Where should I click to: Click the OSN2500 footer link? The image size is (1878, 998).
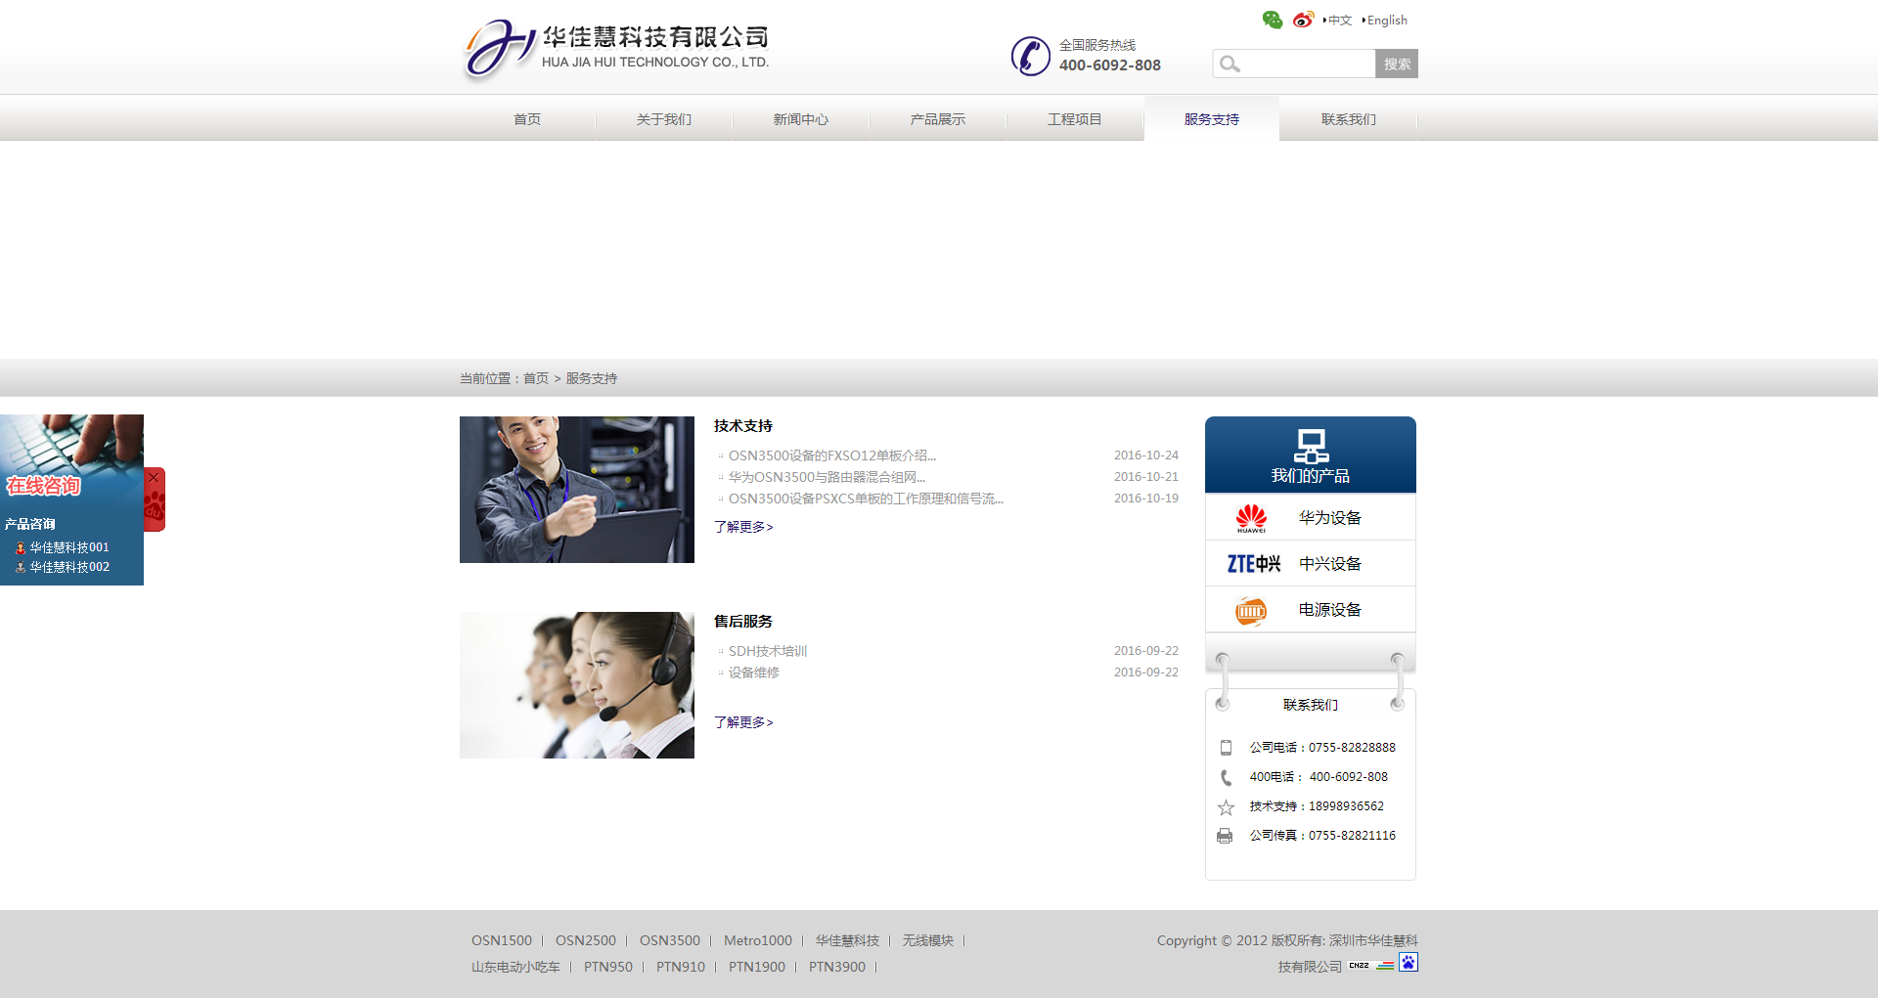tap(586, 941)
